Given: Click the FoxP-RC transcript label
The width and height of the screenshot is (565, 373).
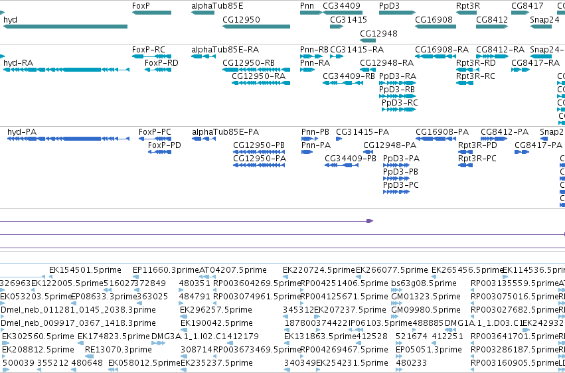Looking at the screenshot, I should pyautogui.click(x=149, y=49).
